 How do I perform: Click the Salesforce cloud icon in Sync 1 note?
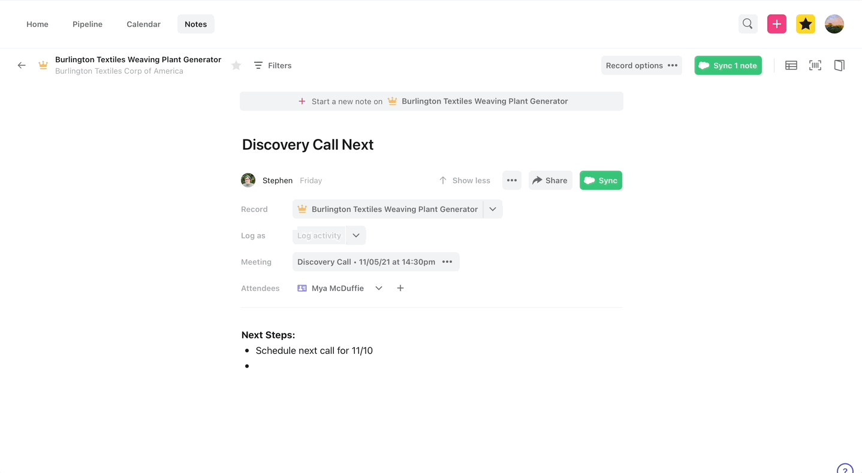tap(704, 65)
